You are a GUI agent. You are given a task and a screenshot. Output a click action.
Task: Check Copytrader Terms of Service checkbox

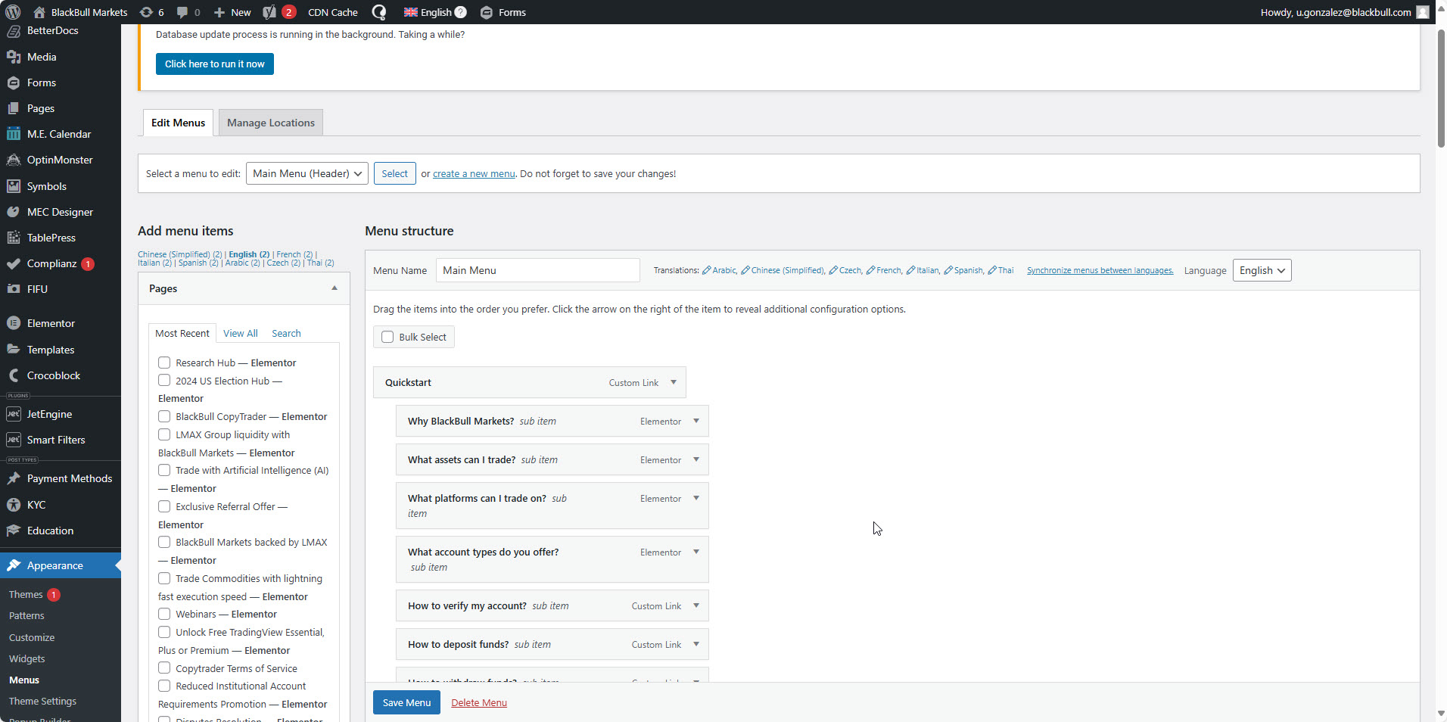(164, 668)
